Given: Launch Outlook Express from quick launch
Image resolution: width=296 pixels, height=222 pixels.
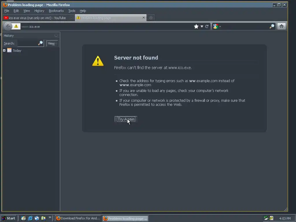Looking at the screenshot, I should (37, 218).
